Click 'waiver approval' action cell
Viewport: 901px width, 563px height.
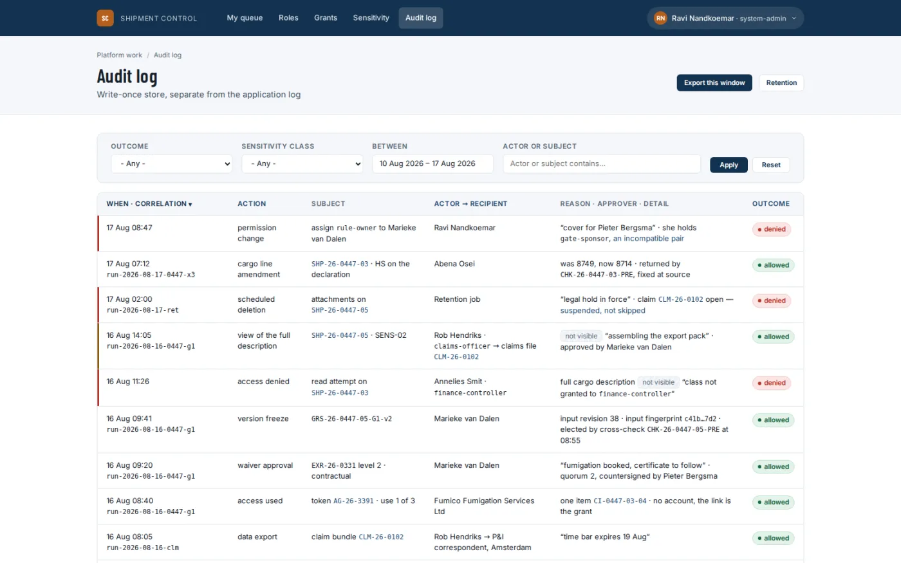265,466
